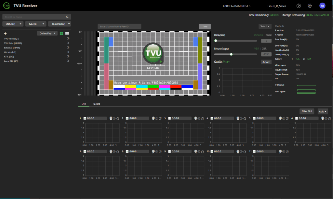Open slot 5 gear settings
Image resolution: width=333 pixels, height=199 pixels.
[284, 118]
